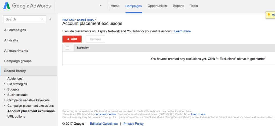
Task: Open the Home tab
Action: [115, 6]
